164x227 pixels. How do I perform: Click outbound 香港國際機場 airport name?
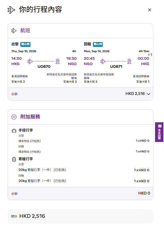tap(20, 76)
